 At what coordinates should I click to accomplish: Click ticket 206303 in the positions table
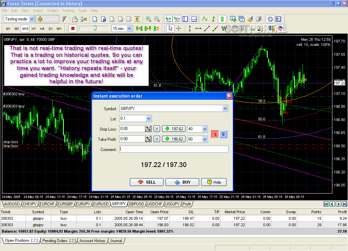coord(7,225)
